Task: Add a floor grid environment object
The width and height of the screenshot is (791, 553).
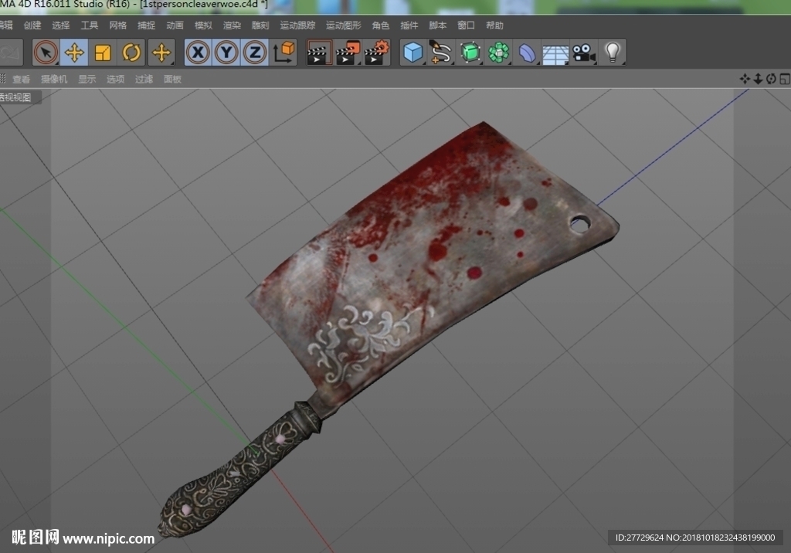Action: point(555,53)
